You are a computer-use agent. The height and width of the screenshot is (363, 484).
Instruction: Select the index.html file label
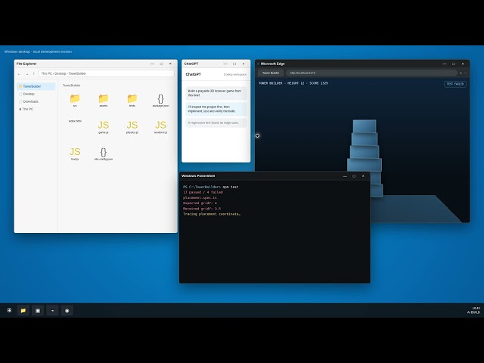(x=75, y=121)
